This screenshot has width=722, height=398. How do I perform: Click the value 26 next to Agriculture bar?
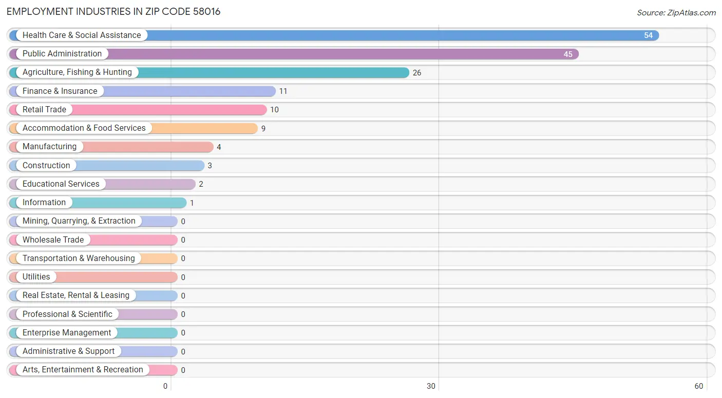tap(417, 73)
